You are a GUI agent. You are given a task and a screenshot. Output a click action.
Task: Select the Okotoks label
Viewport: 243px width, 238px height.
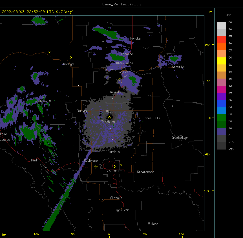tap(116, 198)
